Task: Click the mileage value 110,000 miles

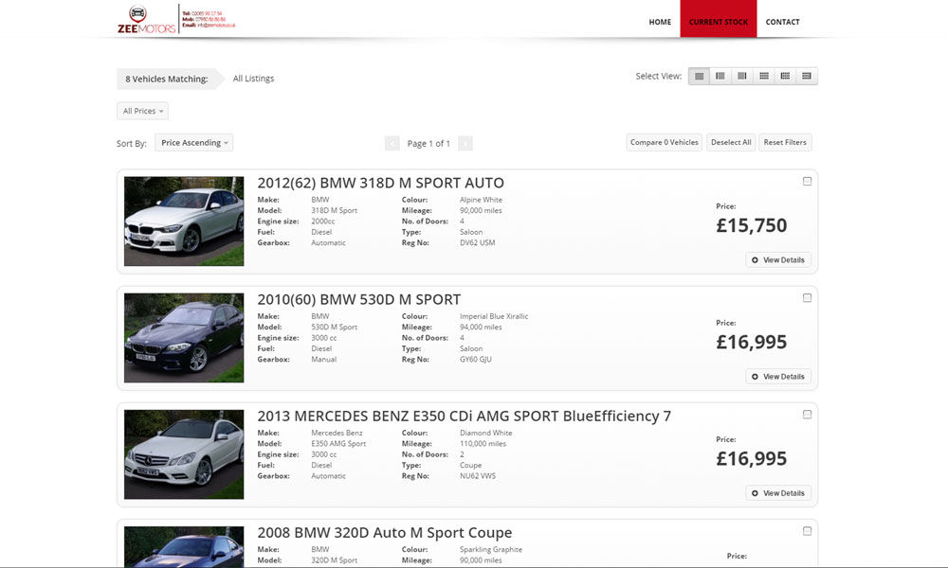Action: point(483,444)
